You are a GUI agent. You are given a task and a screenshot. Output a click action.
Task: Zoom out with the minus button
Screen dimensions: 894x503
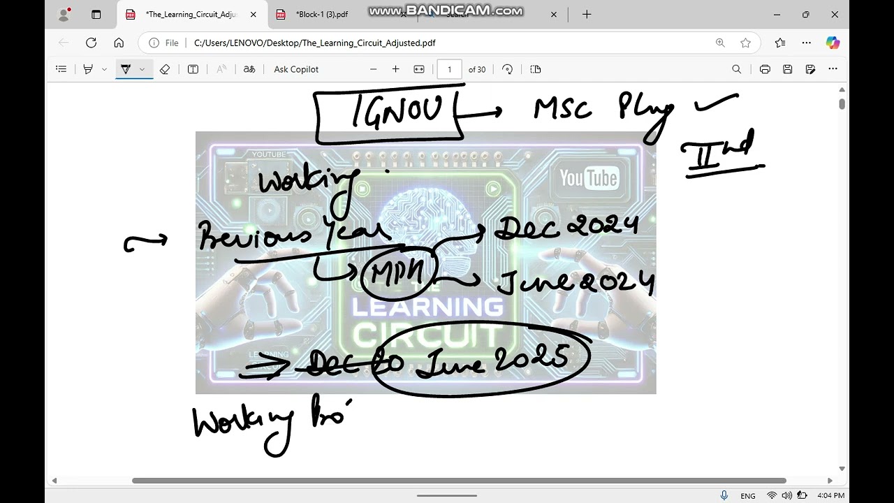point(373,69)
